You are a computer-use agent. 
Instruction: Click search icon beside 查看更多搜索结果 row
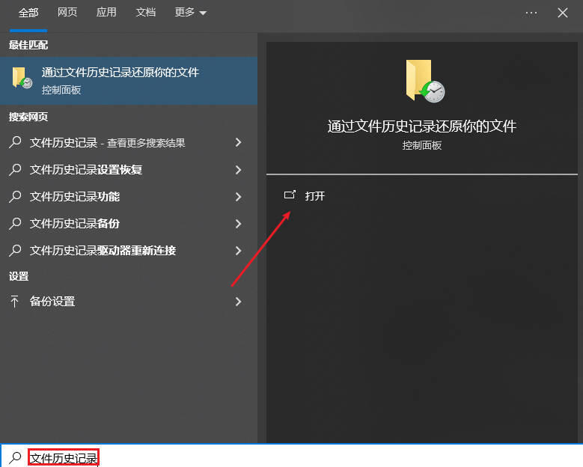(x=15, y=142)
